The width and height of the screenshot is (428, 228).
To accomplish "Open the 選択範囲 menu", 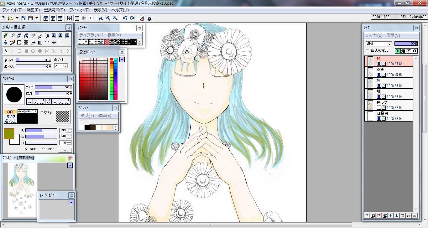I will pos(54,10).
